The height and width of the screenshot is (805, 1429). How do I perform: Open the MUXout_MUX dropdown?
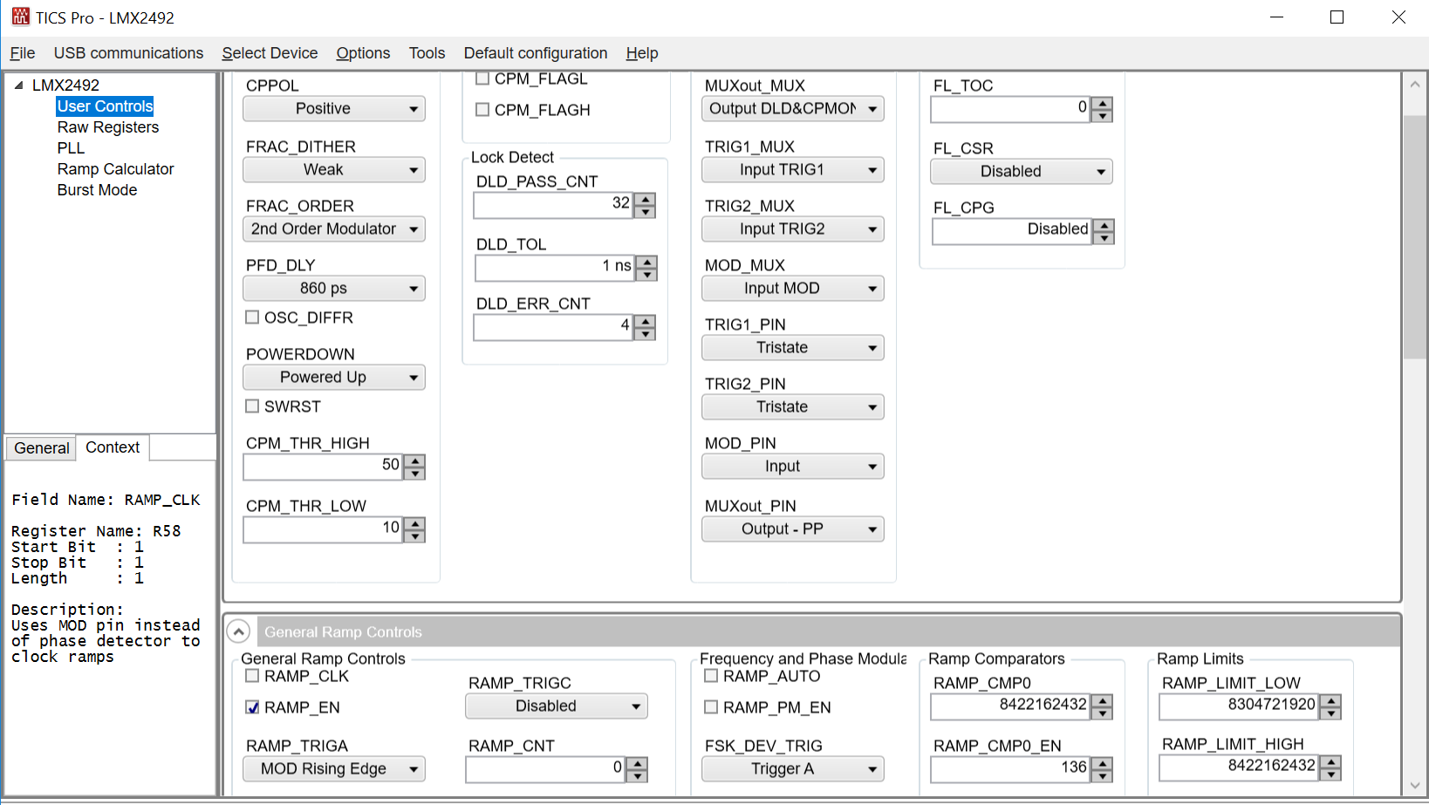(793, 109)
